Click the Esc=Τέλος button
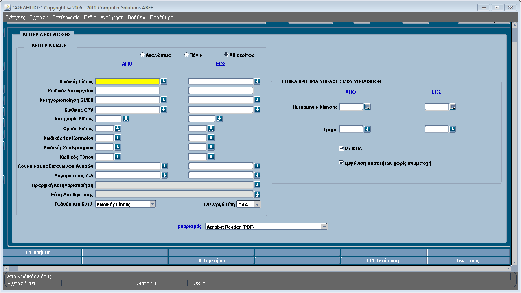 coord(468,260)
